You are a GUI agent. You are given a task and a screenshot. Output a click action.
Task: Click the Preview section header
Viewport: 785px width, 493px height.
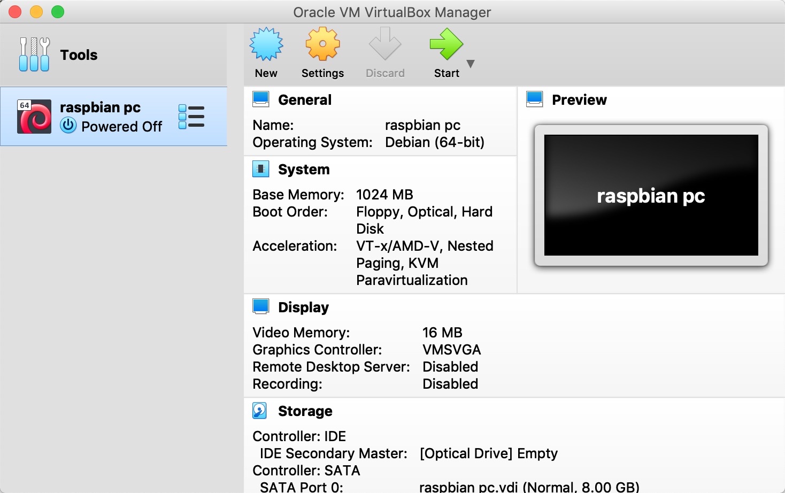(579, 100)
